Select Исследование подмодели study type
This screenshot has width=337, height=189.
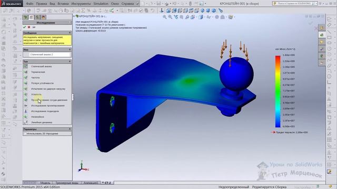click(x=45, y=111)
